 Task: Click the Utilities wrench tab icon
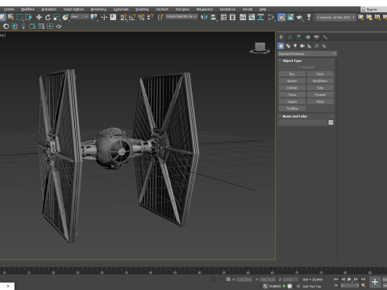coord(325,37)
